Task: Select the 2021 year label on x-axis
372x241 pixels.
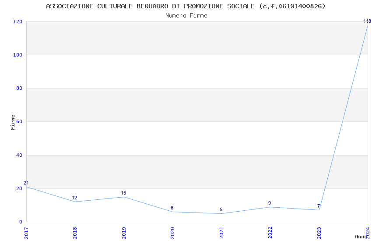Action: coord(221,232)
